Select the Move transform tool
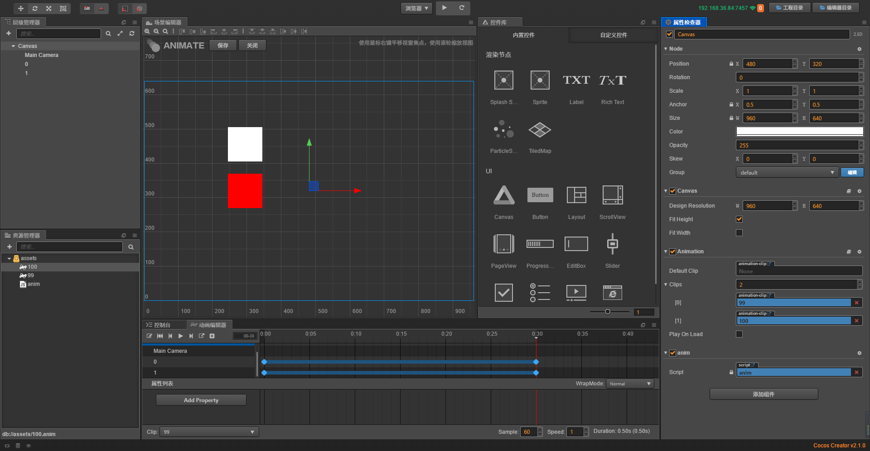 (21, 9)
